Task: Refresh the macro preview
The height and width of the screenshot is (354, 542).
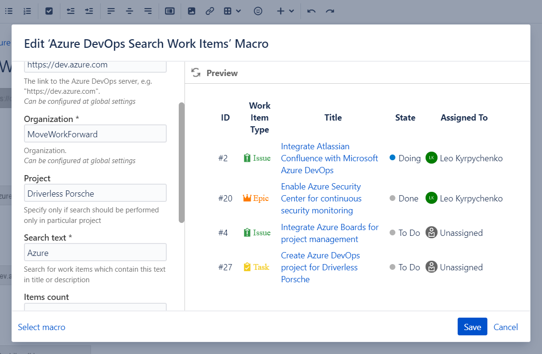Action: [196, 73]
